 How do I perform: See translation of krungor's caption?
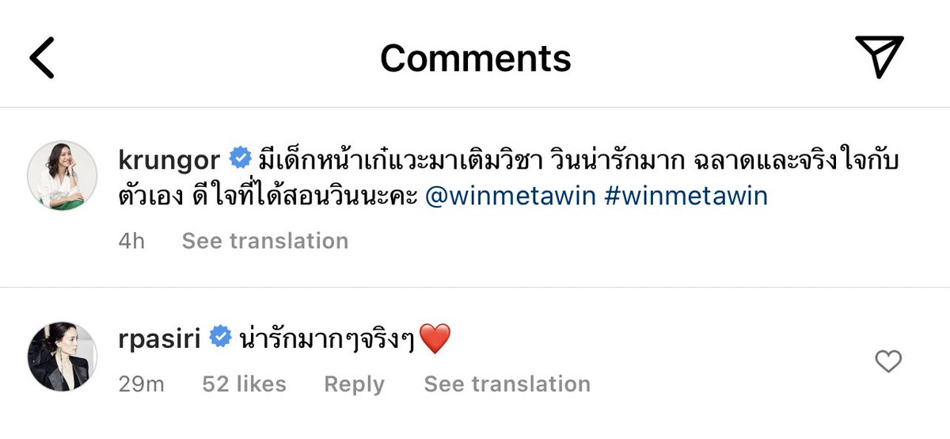[x=265, y=241]
